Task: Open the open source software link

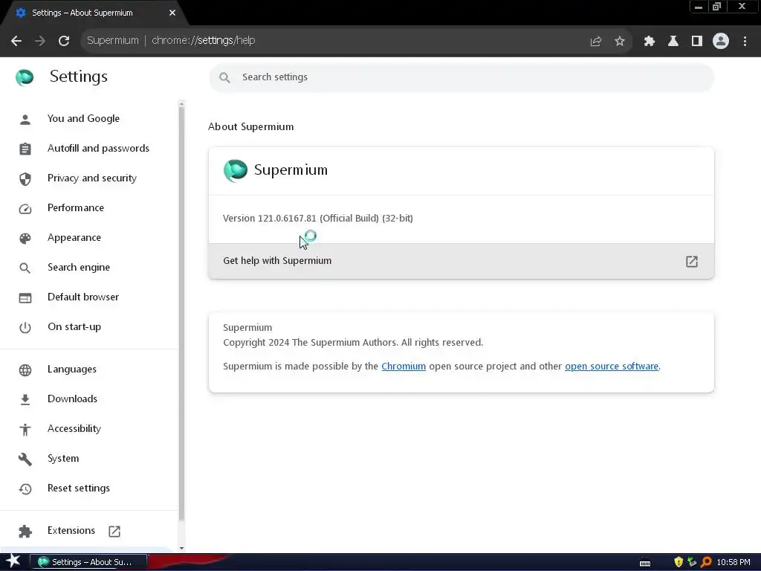Action: coord(612,366)
